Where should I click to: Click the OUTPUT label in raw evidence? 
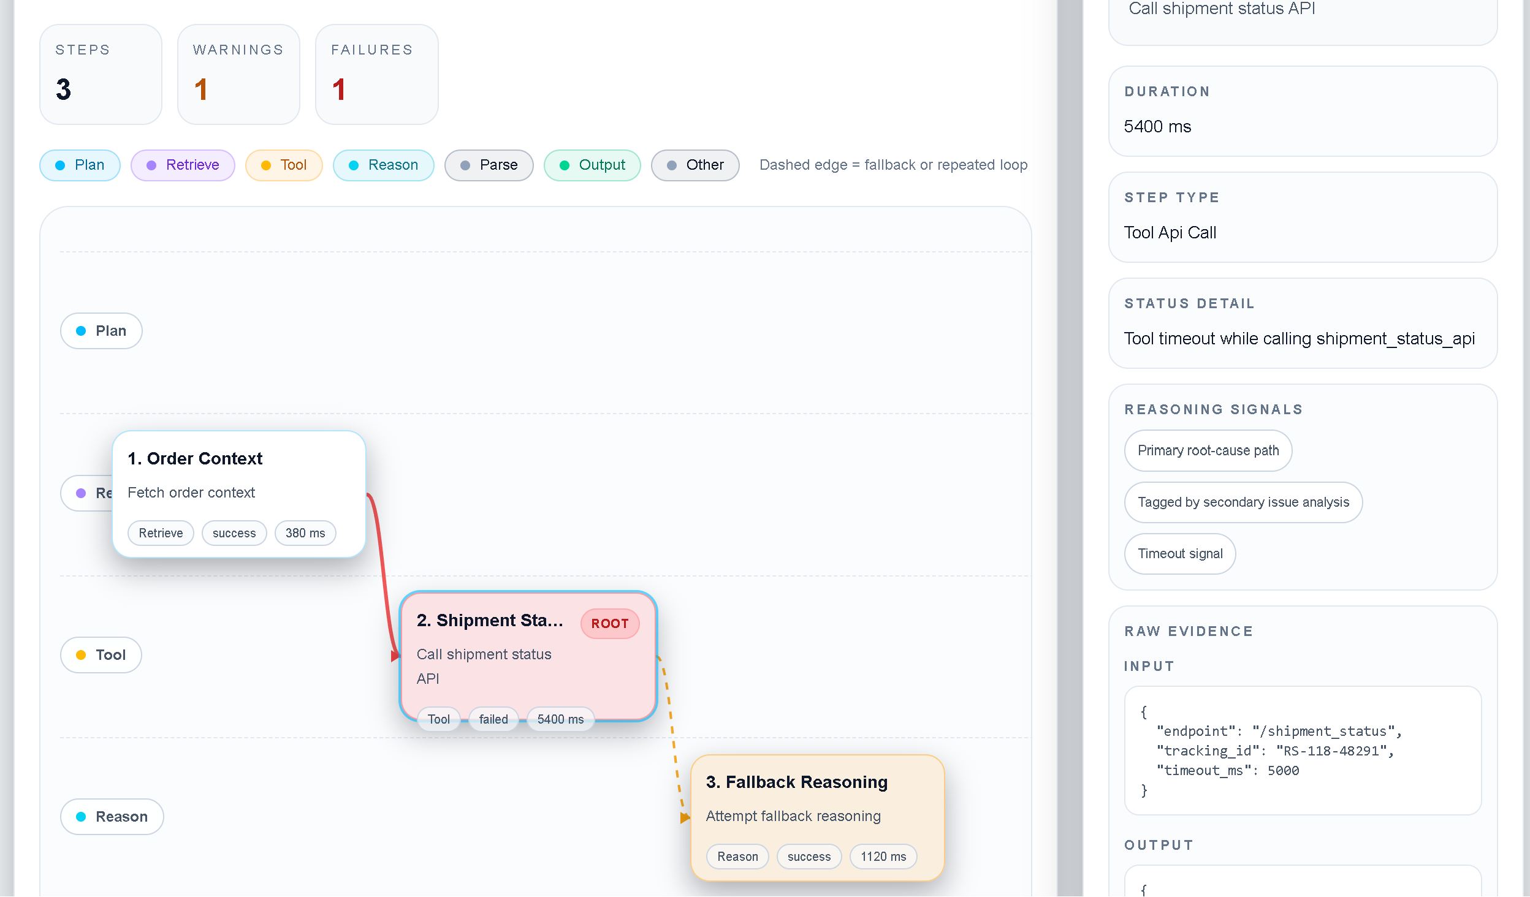[1159, 845]
